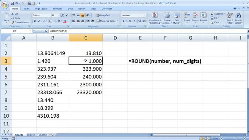Open the Orientation text rotation button
Image resolution: width=249 pixels, height=140 pixels.
click(88, 15)
